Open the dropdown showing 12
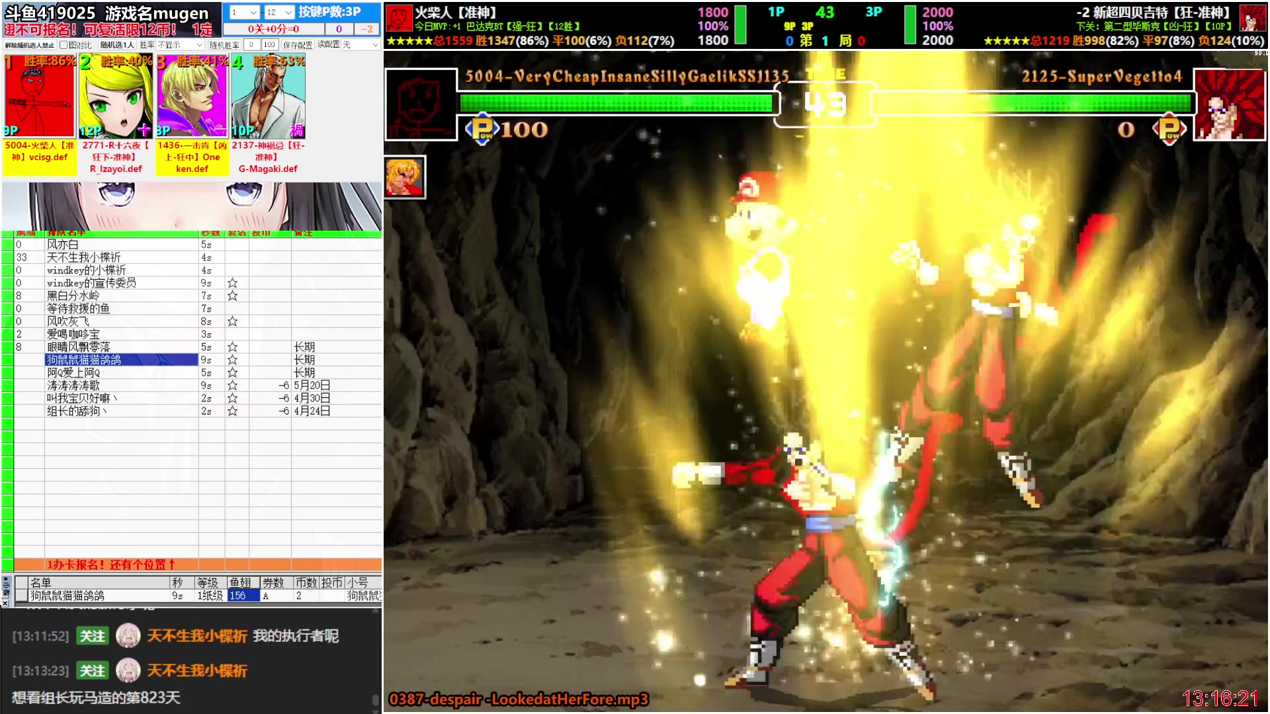 pyautogui.click(x=279, y=12)
